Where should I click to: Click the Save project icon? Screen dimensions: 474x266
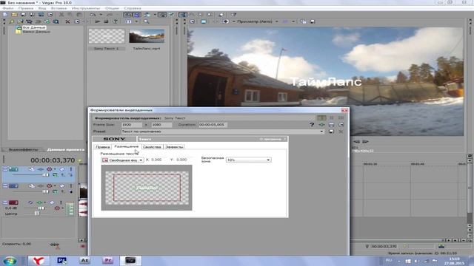click(23, 15)
